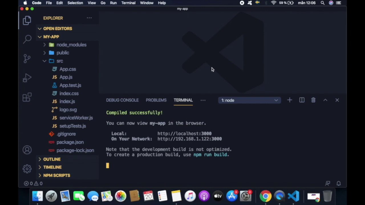The width and height of the screenshot is (365, 205).
Task: Launch Google Chrome from the Dock
Action: [265, 196]
